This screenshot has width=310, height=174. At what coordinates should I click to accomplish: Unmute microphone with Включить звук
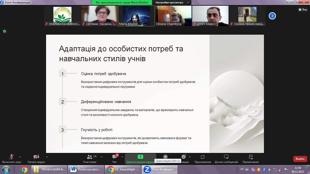[x=12, y=159]
